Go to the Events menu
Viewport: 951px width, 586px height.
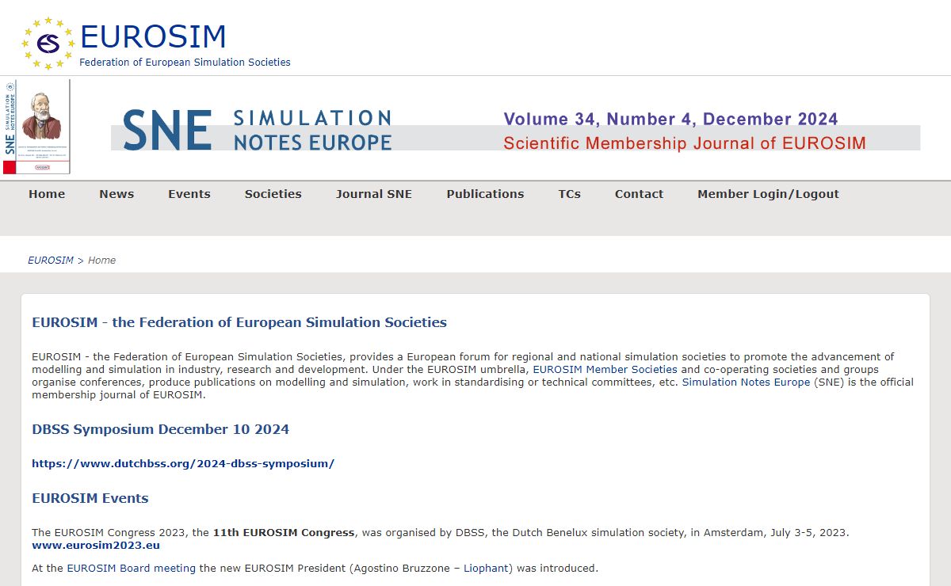click(x=189, y=194)
